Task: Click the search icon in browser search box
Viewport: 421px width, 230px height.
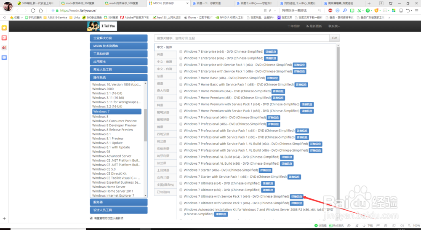Action: coord(320,11)
